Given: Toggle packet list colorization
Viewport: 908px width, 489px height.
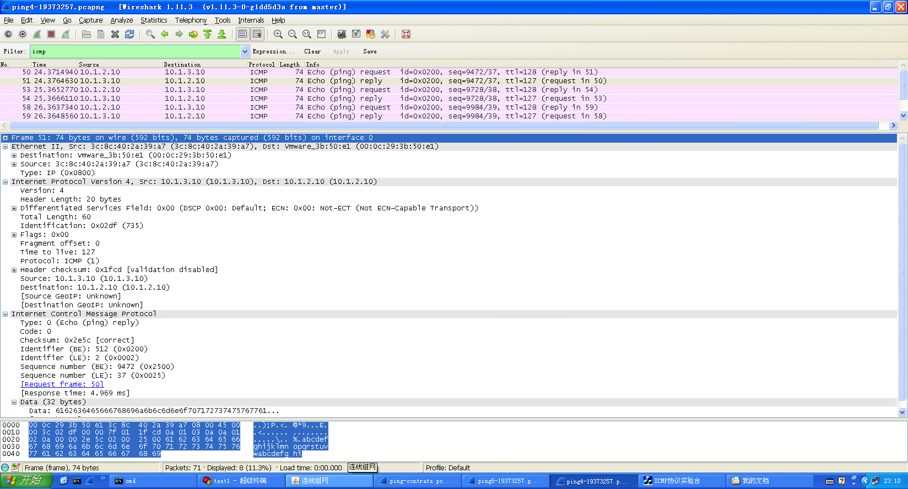Looking at the screenshot, I should pyautogui.click(x=243, y=34).
